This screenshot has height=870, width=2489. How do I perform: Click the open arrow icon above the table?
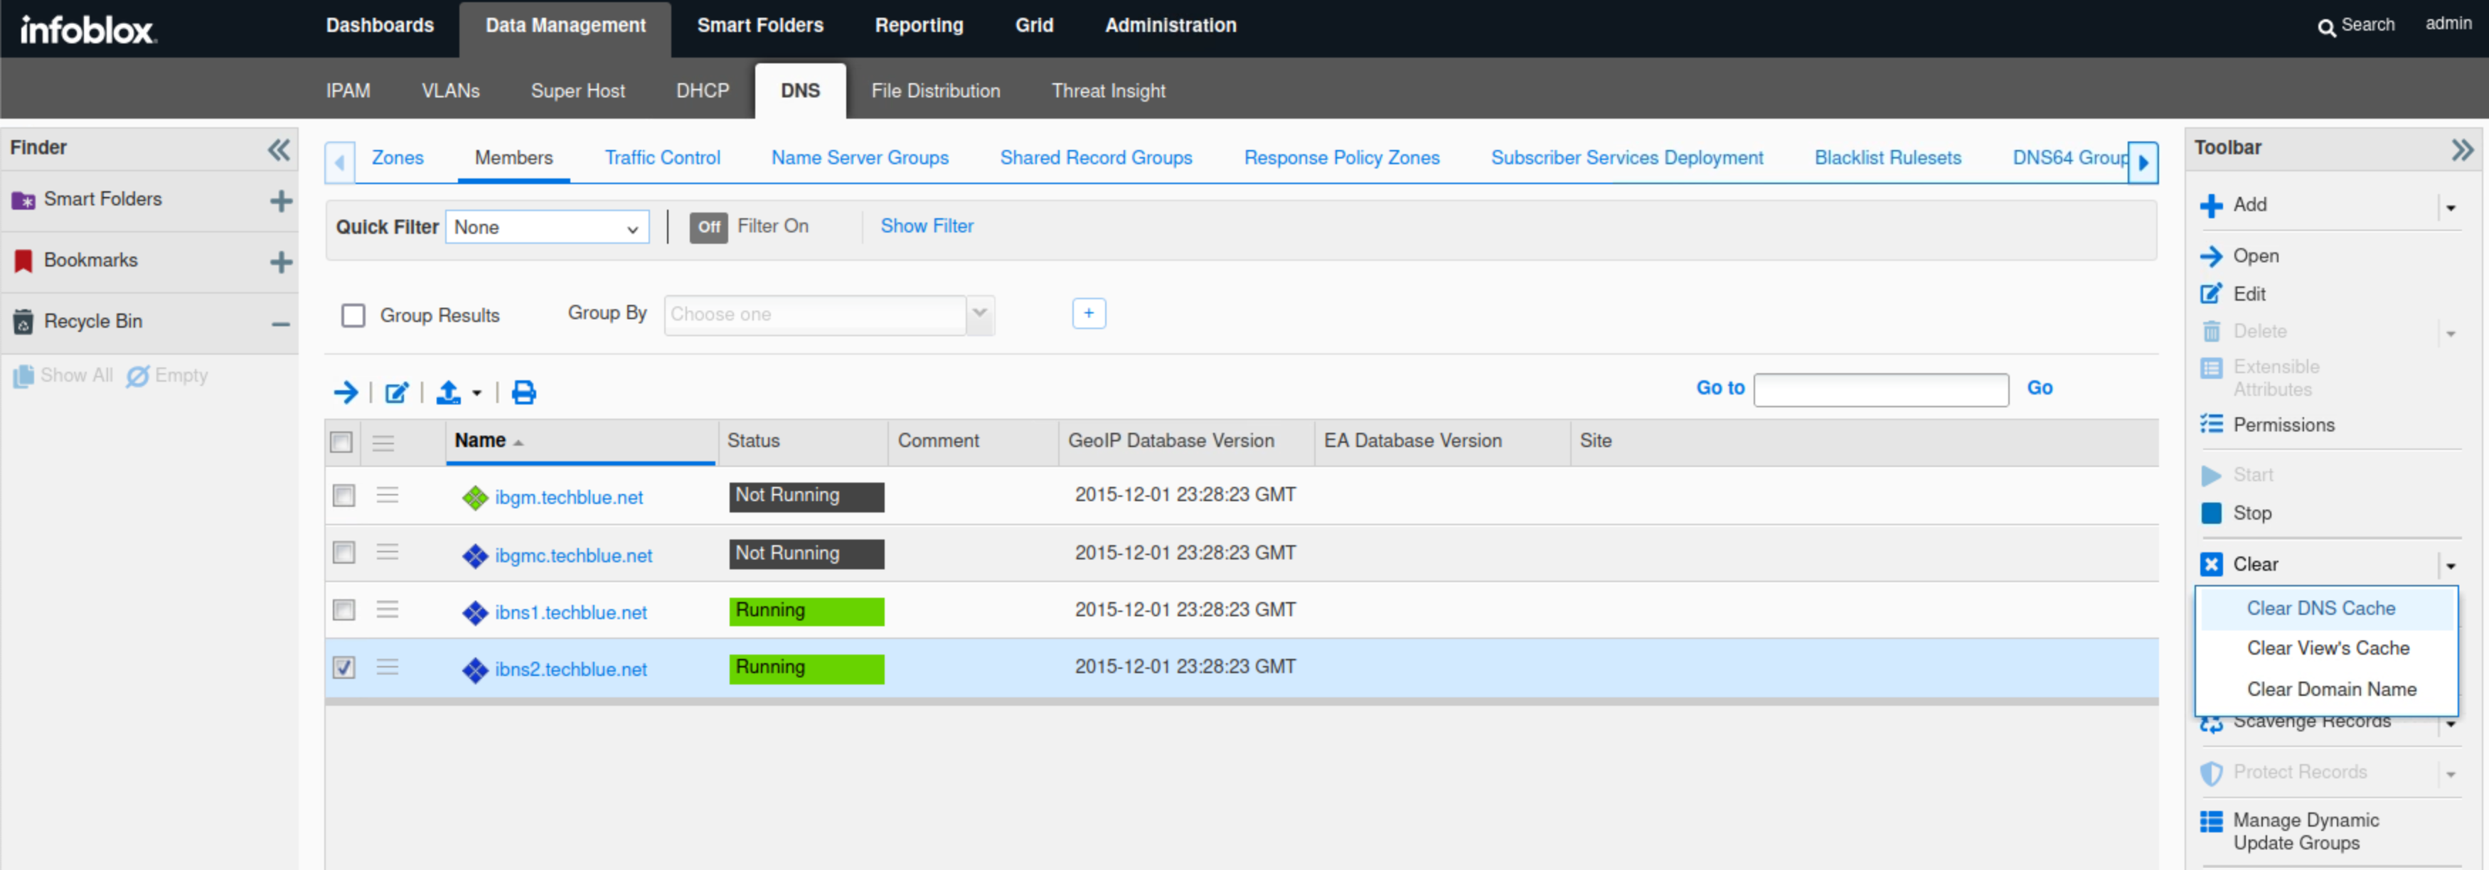(345, 392)
